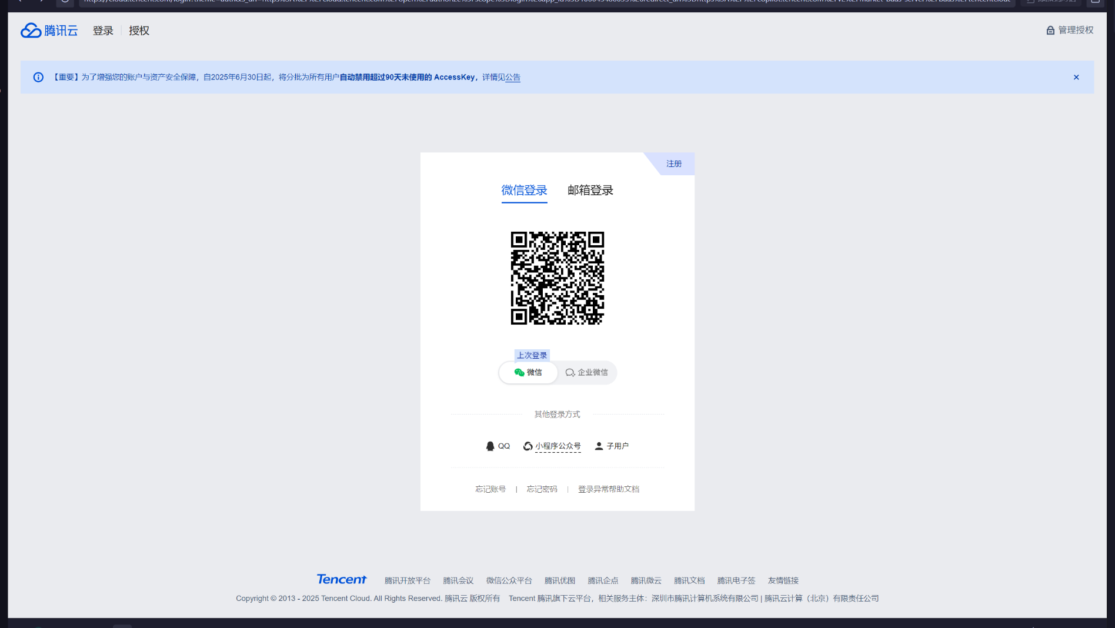
Task: Open the 公告 announcement link
Action: click(513, 77)
